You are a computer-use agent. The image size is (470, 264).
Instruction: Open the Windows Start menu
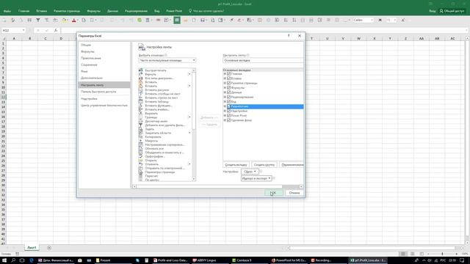tap(4, 260)
